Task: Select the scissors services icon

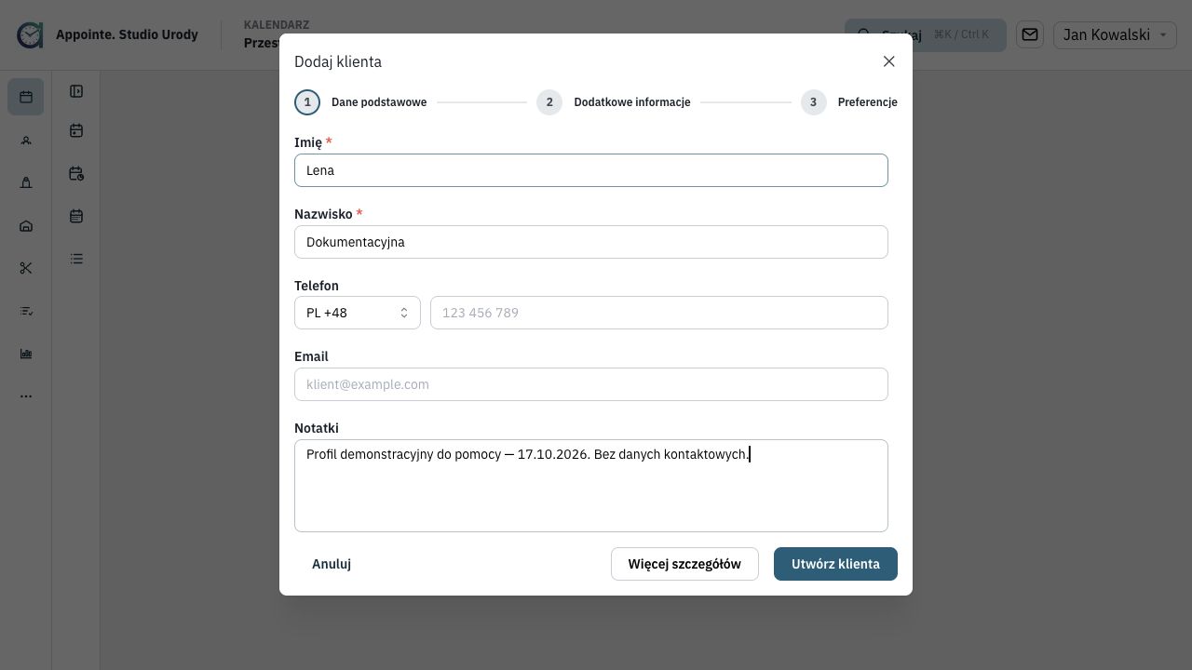Action: [26, 268]
